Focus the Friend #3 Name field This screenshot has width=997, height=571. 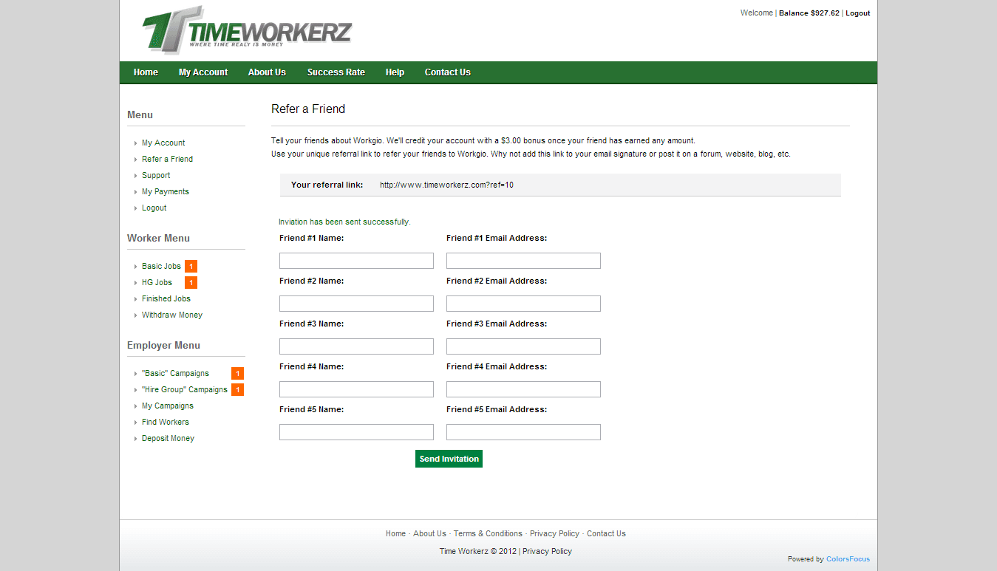coord(356,346)
